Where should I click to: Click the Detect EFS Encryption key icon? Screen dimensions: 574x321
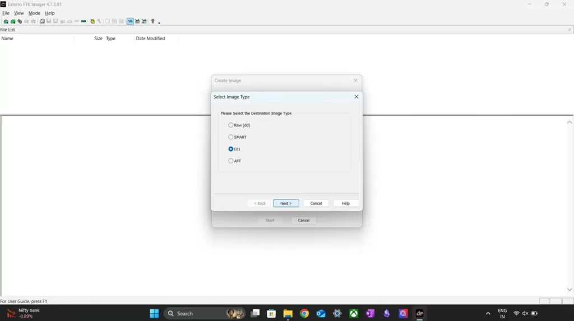(99, 21)
